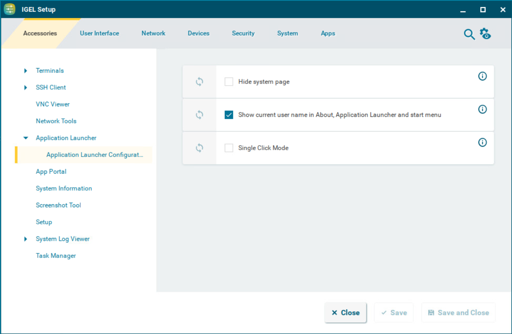Enable the Hide system page checkbox
512x334 pixels.
pyautogui.click(x=229, y=82)
